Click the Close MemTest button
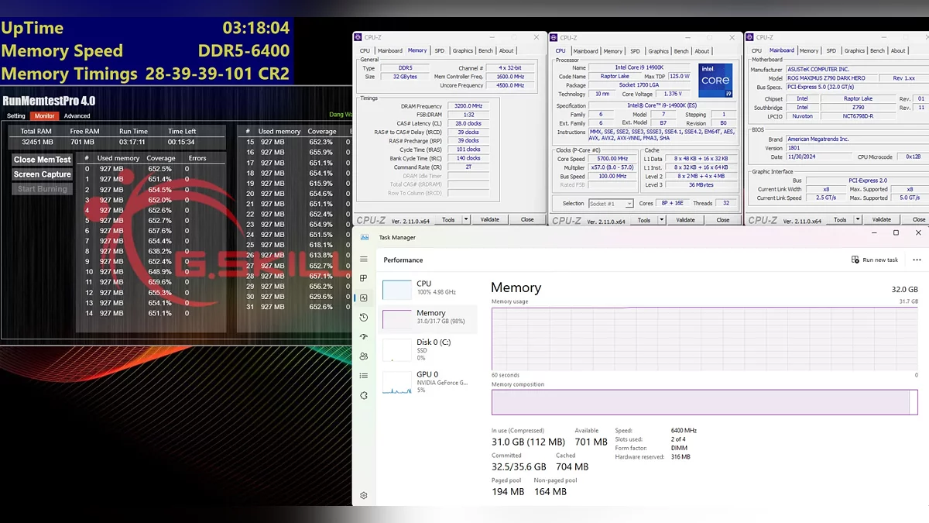Image resolution: width=929 pixels, height=523 pixels. [x=42, y=160]
